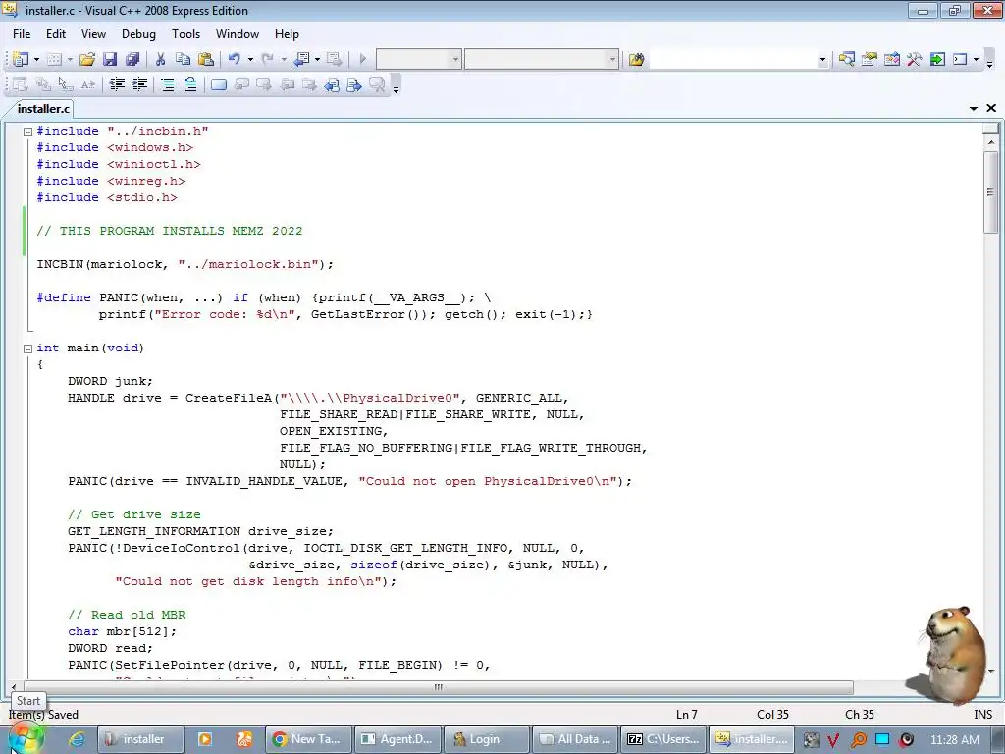Viewport: 1005px width, 754px height.
Task: Click the Comment Out Selected Lines icon
Action: tap(168, 84)
